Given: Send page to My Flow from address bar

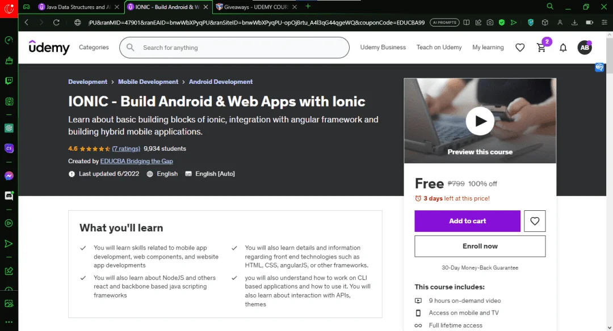Looking at the screenshot, I should 513,23.
